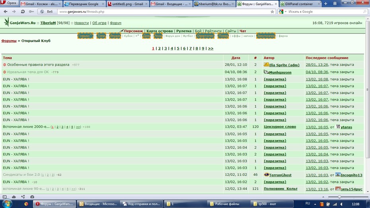370x208 pixels.
Task: Open Рулетка menu item
Action: coord(184,31)
